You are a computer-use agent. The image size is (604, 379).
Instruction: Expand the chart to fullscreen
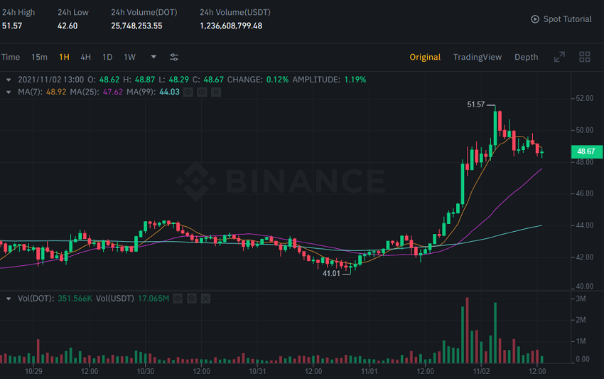tap(559, 57)
